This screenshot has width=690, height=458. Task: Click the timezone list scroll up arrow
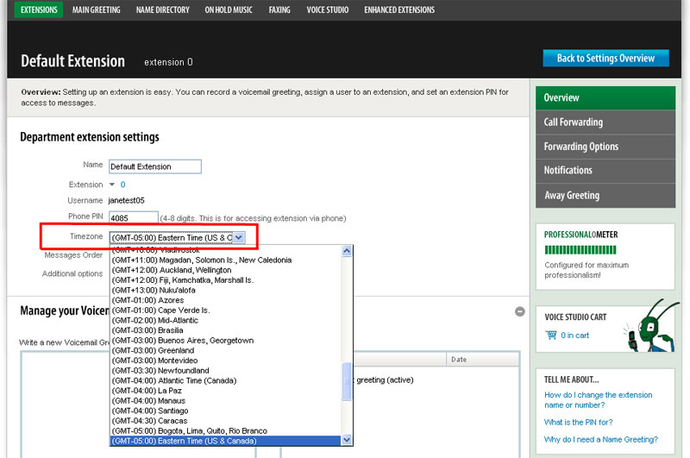[x=347, y=251]
